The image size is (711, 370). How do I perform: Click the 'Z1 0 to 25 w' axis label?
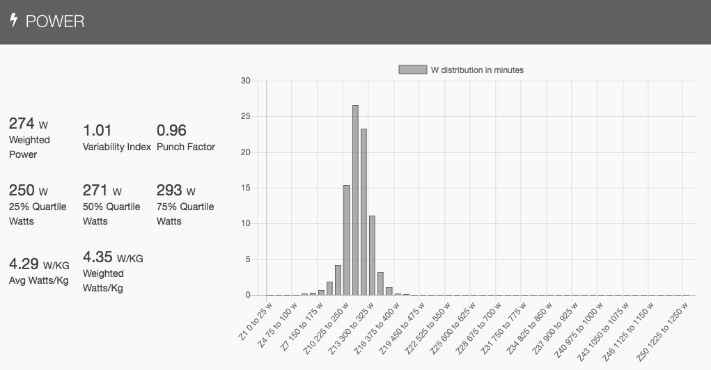click(x=255, y=321)
